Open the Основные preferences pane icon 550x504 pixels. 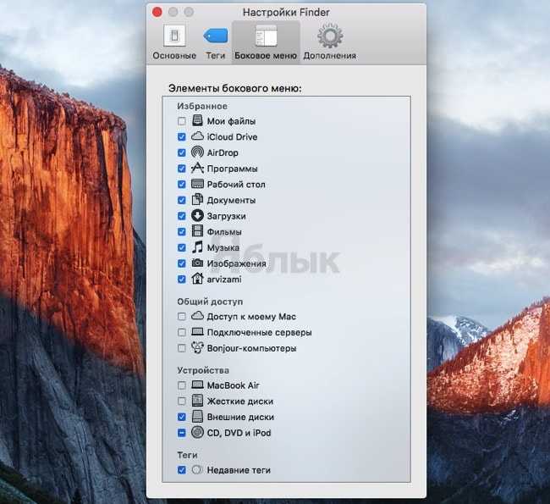click(174, 36)
